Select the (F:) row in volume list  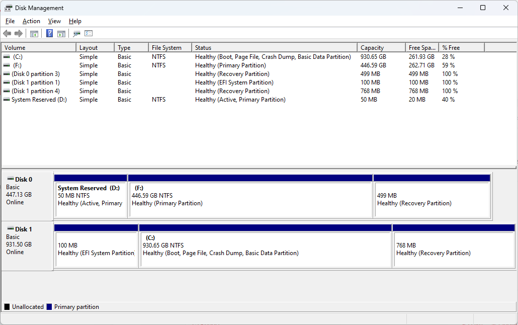coord(243,65)
